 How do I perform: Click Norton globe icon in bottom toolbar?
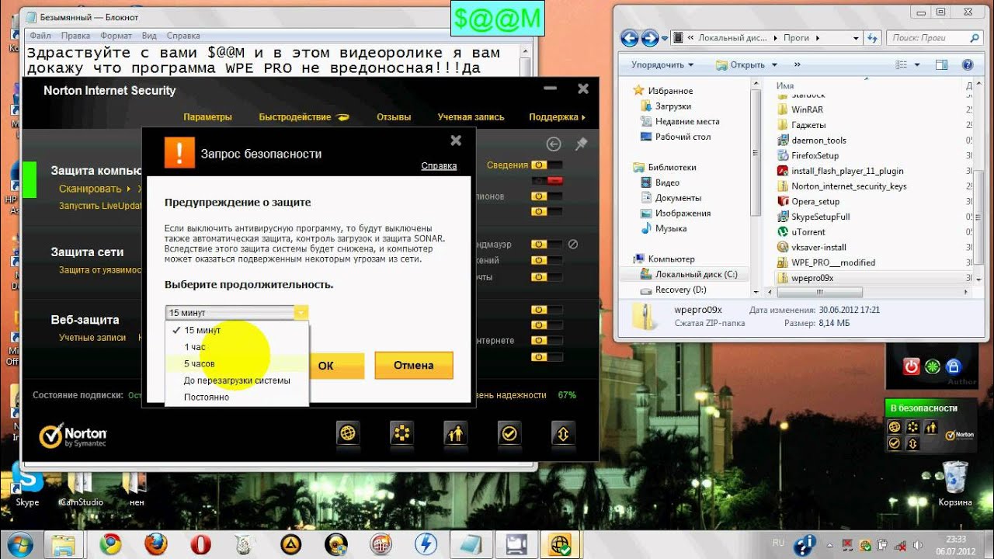pyautogui.click(x=348, y=433)
